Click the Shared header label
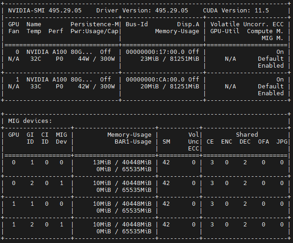The width and height of the screenshot is (293, 243). [247, 135]
